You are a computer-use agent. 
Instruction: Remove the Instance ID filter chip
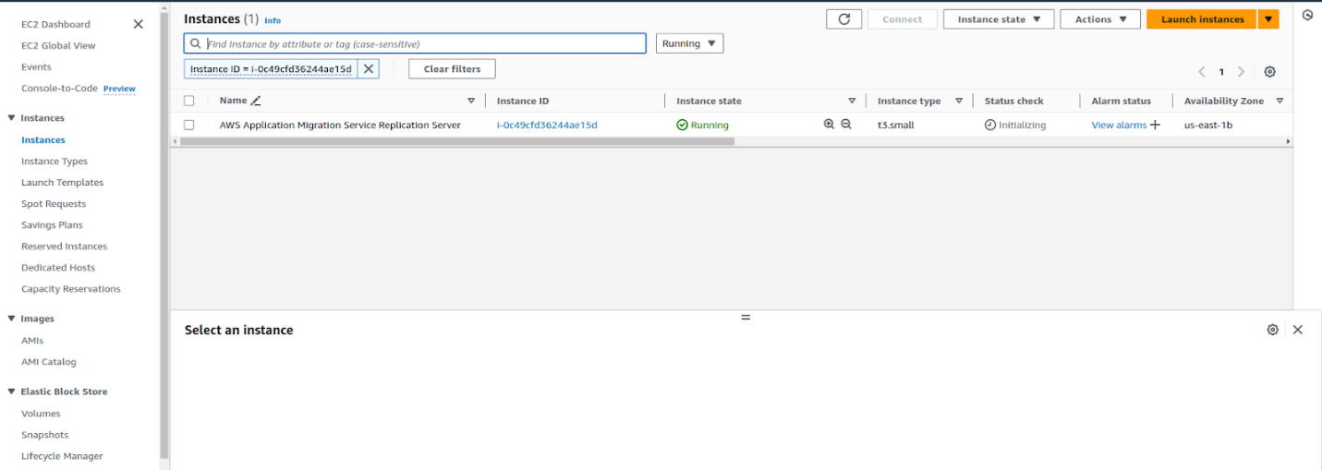click(x=369, y=69)
